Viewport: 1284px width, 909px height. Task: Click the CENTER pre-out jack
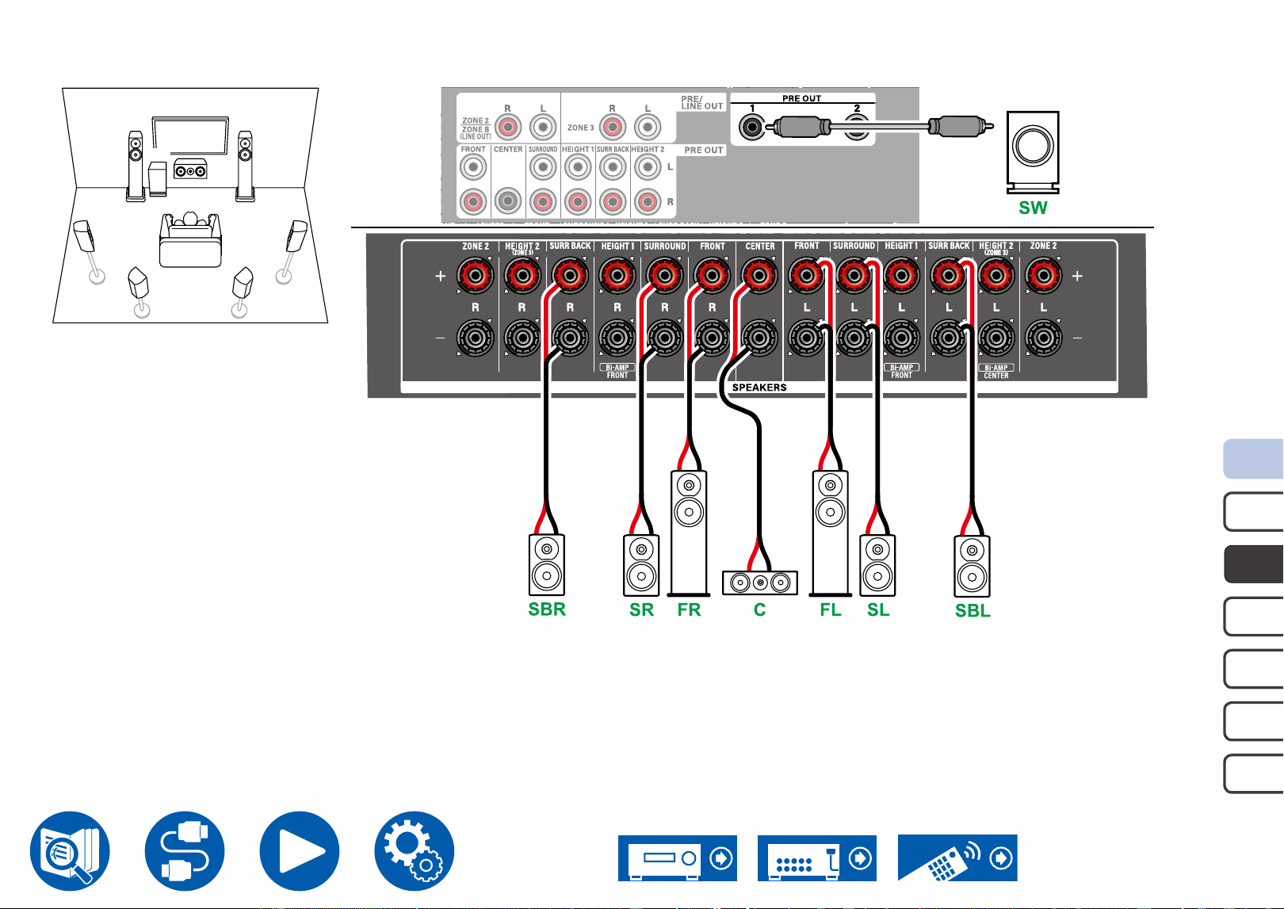pyautogui.click(x=508, y=201)
